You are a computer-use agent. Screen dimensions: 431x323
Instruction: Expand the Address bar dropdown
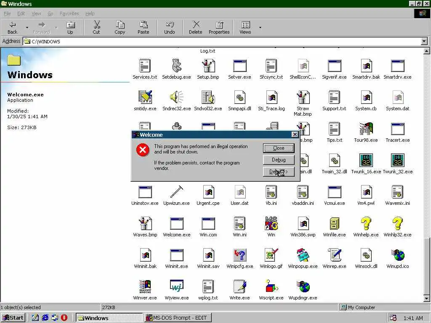[x=424, y=42]
